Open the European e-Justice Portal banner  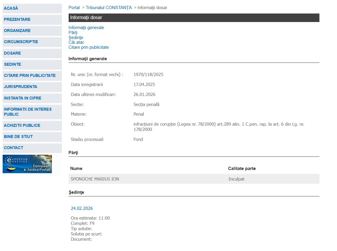click(27, 164)
